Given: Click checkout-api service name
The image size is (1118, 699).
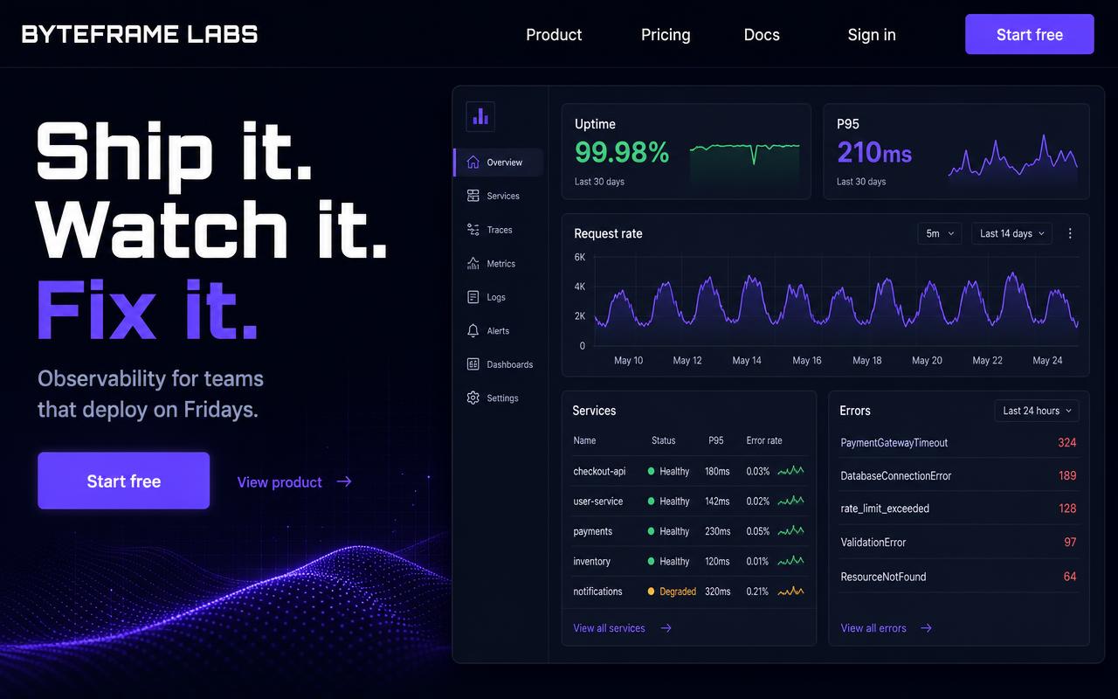Looking at the screenshot, I should click(599, 472).
